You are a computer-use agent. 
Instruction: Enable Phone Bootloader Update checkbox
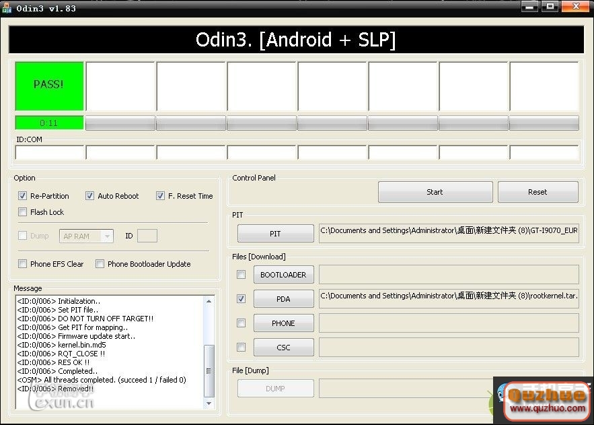pos(100,264)
